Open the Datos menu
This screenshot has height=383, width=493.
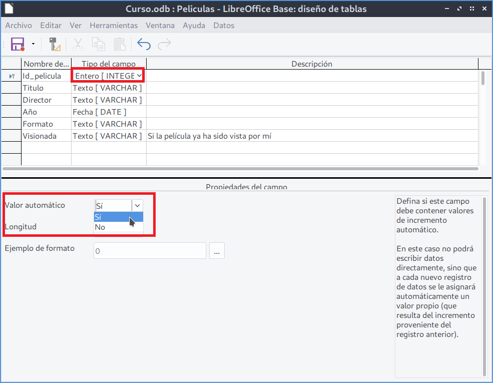click(224, 26)
